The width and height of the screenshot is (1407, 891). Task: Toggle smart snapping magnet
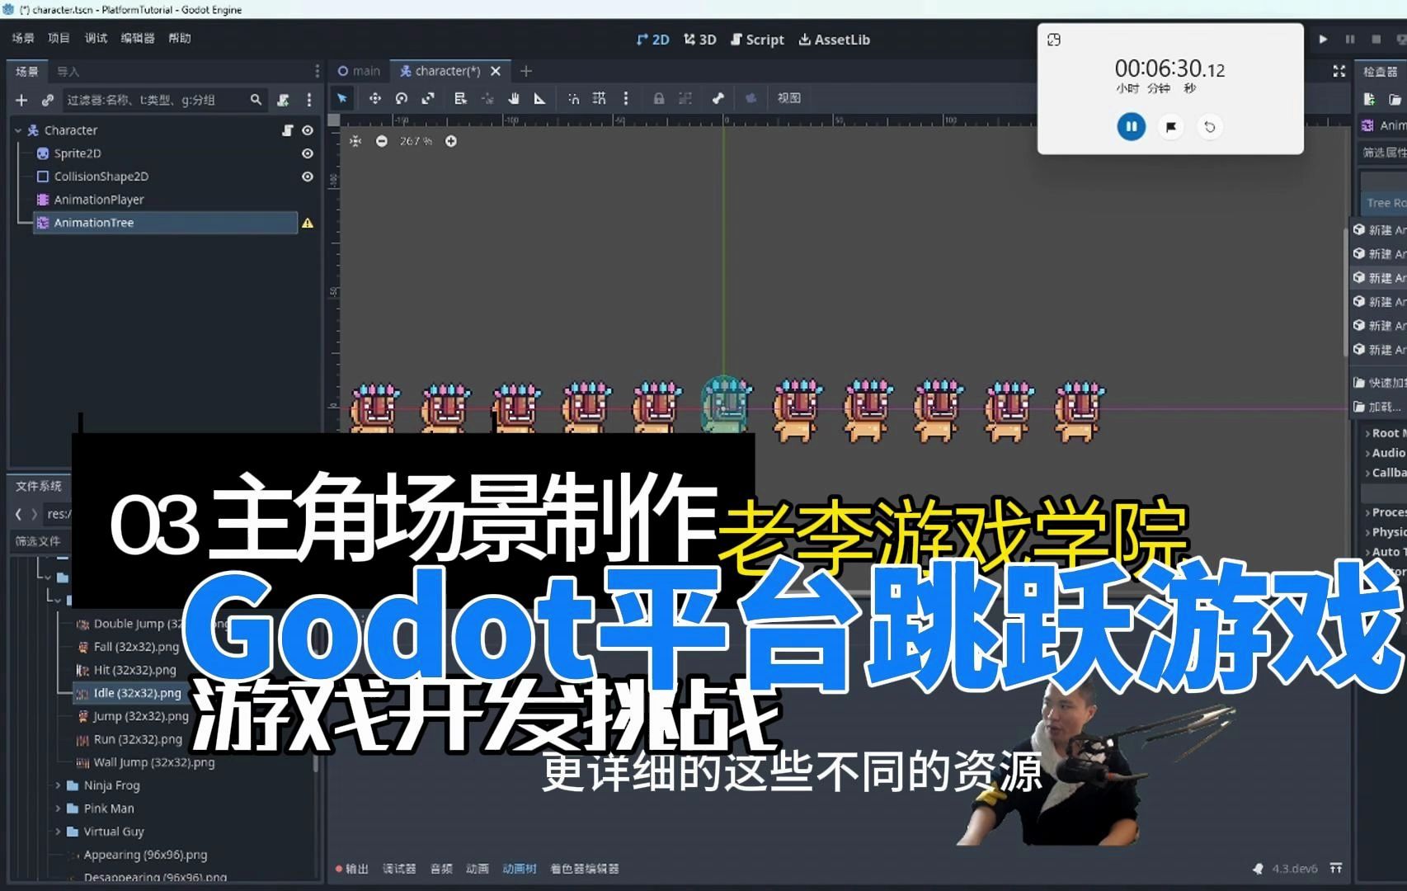click(573, 98)
